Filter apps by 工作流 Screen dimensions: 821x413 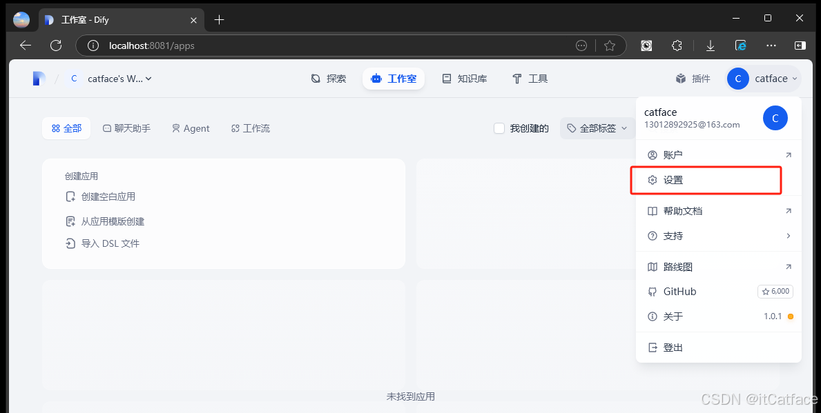[x=250, y=128]
